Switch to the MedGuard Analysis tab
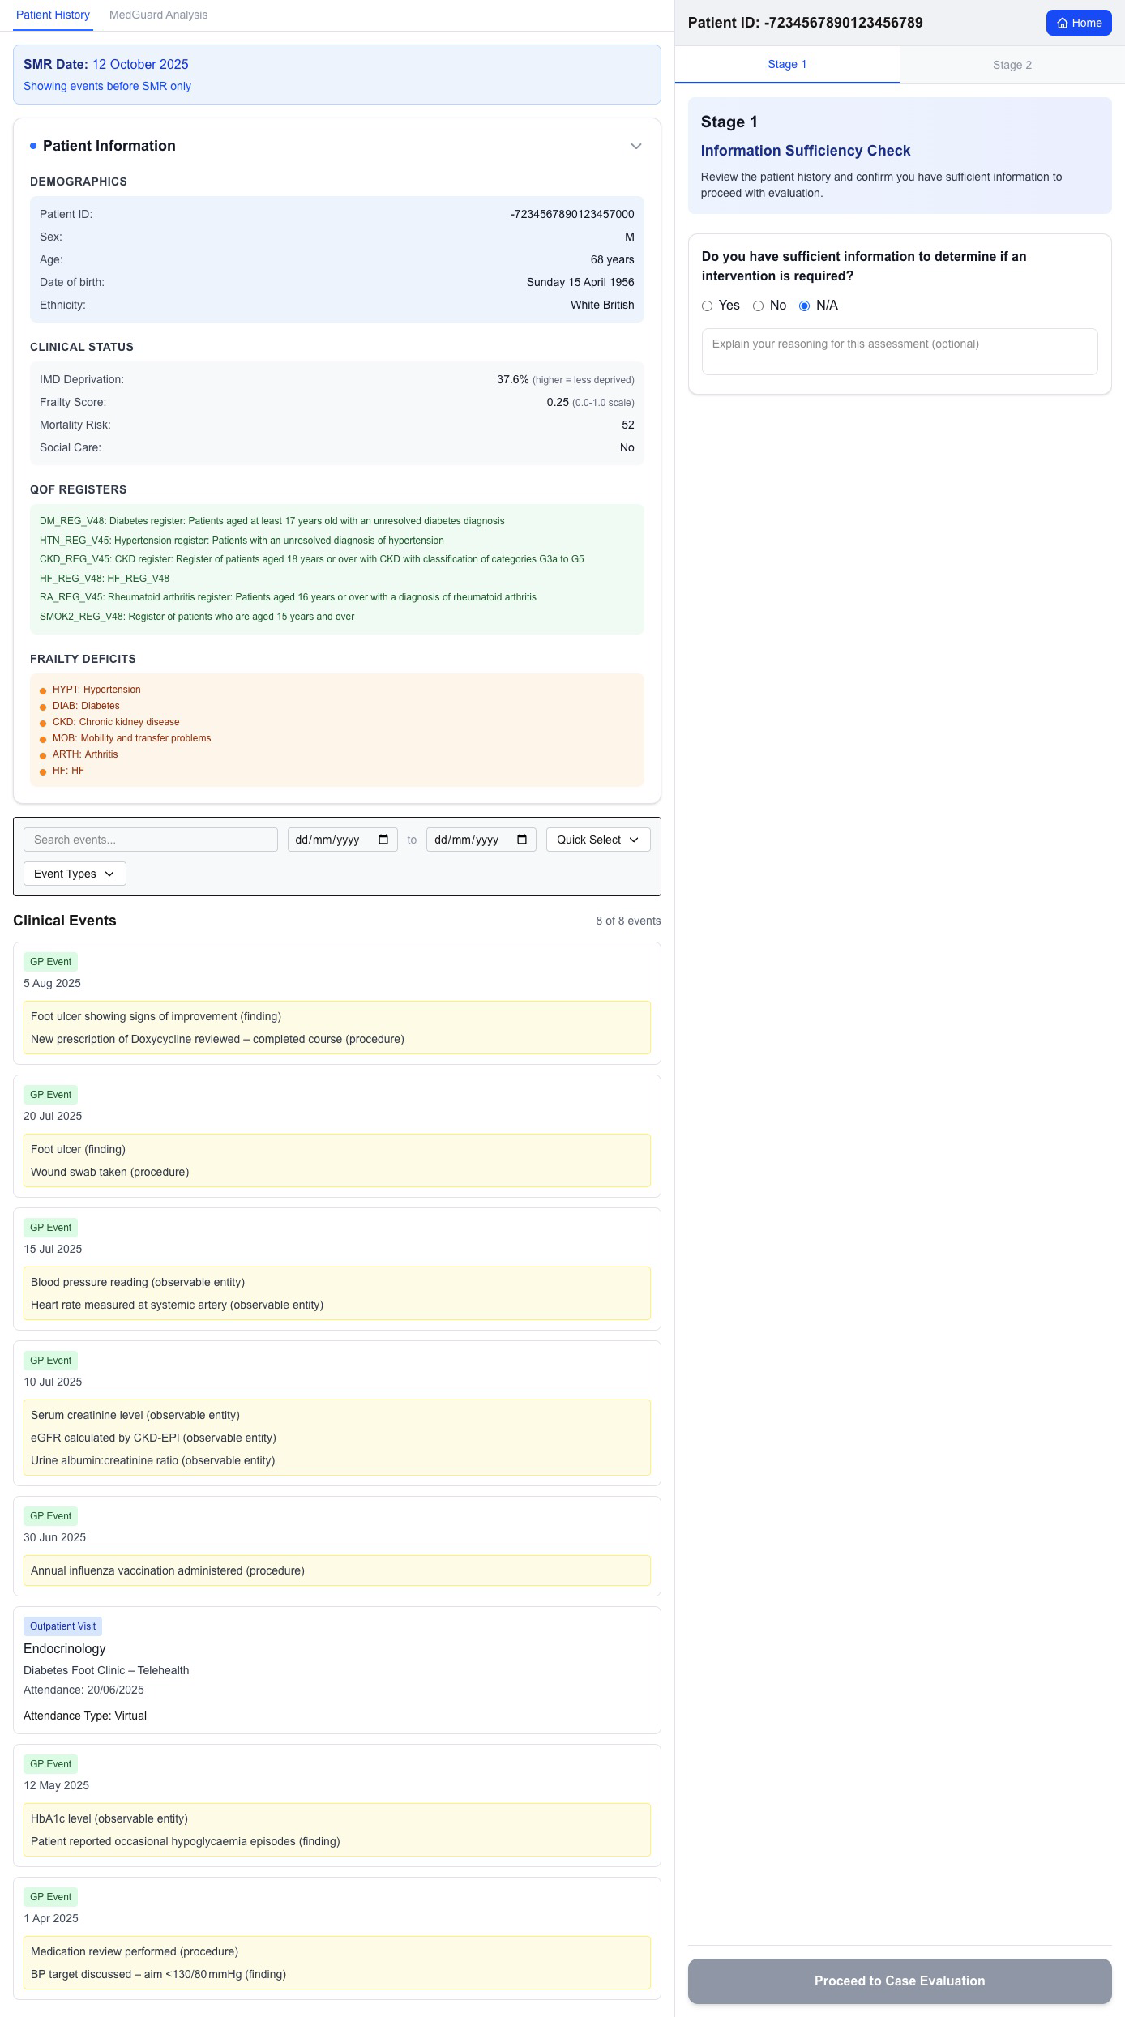 point(158,15)
